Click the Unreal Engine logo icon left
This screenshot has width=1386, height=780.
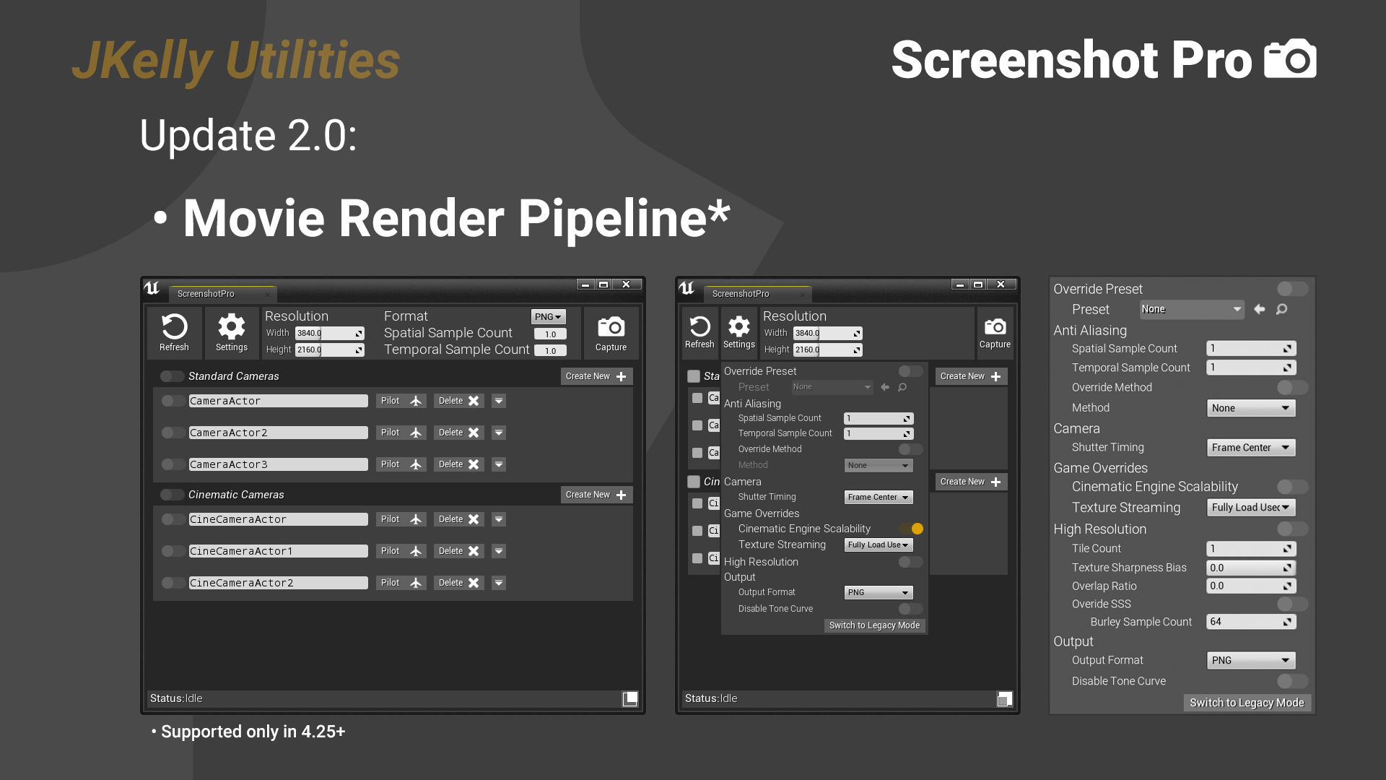[152, 290]
